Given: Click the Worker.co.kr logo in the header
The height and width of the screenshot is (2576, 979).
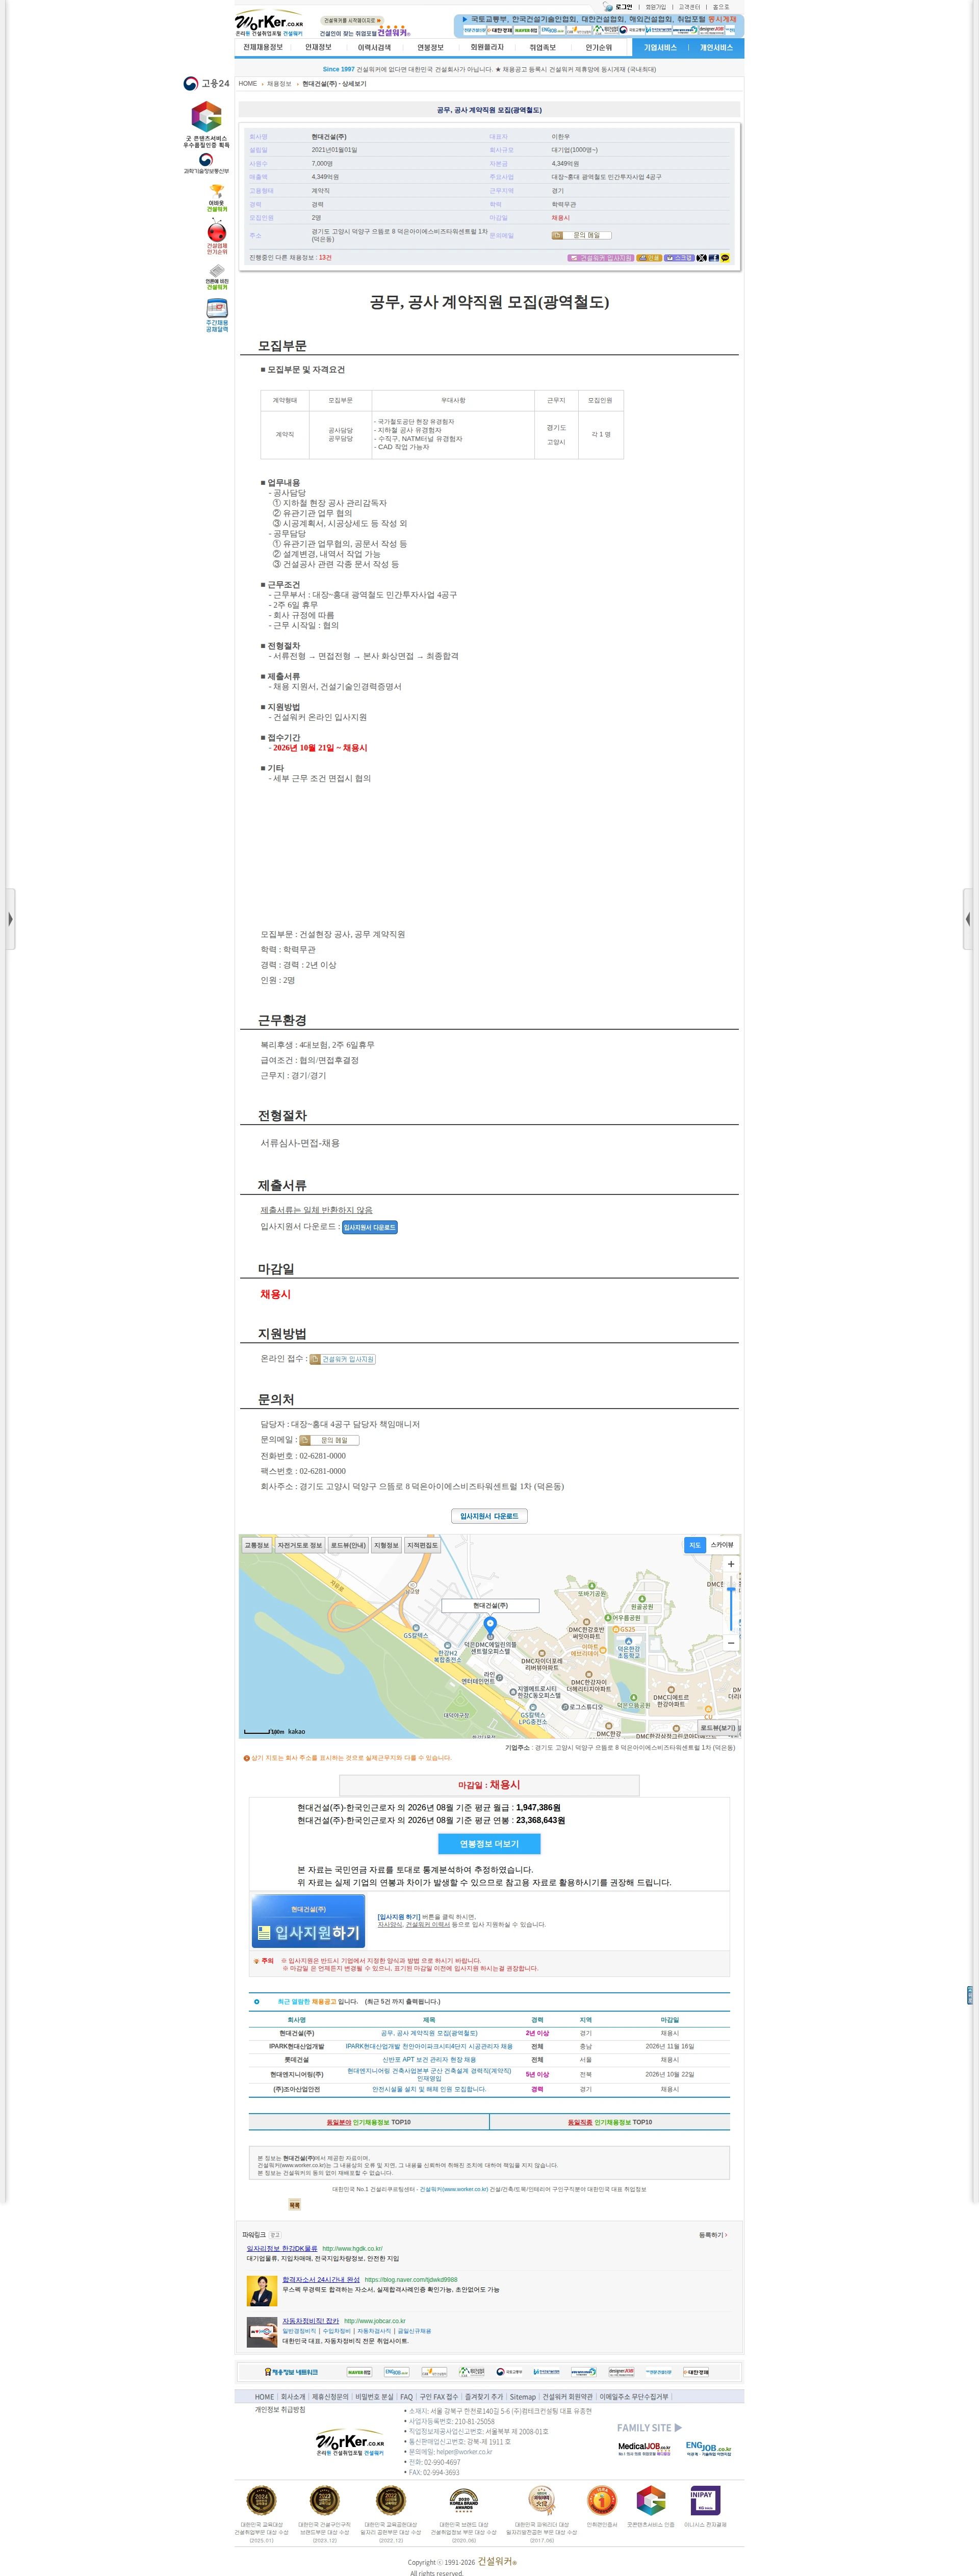Looking at the screenshot, I should [269, 24].
